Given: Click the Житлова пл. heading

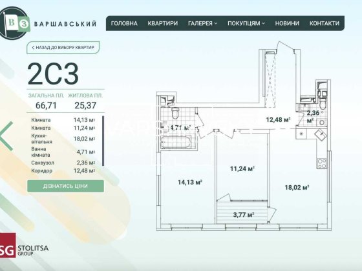Looking at the screenshot, I should [85, 95].
